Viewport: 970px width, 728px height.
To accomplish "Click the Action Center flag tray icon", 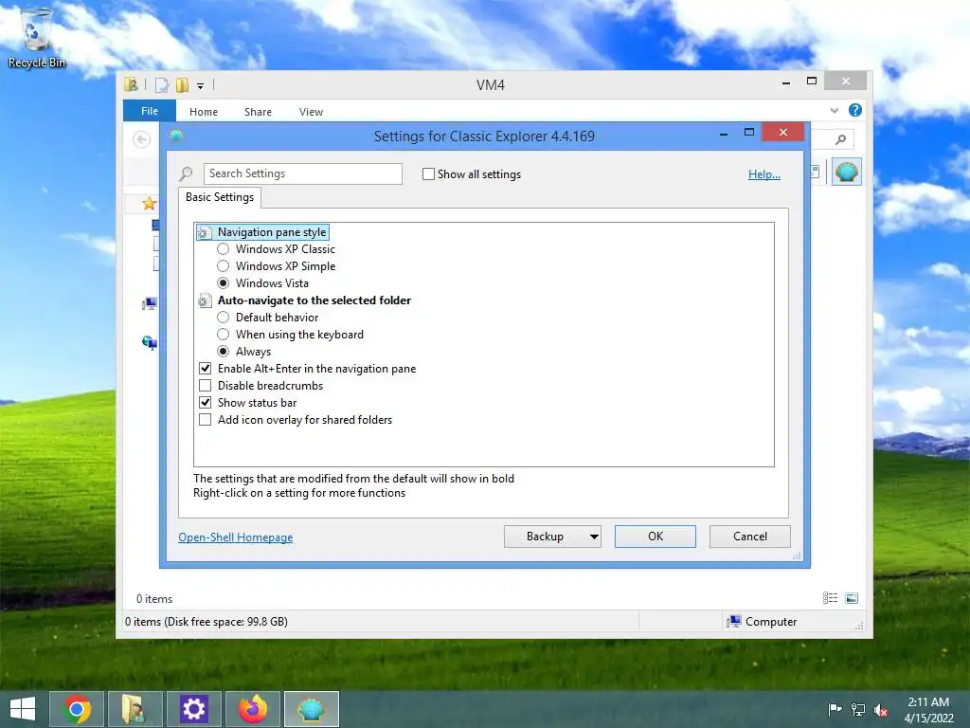I will point(835,709).
